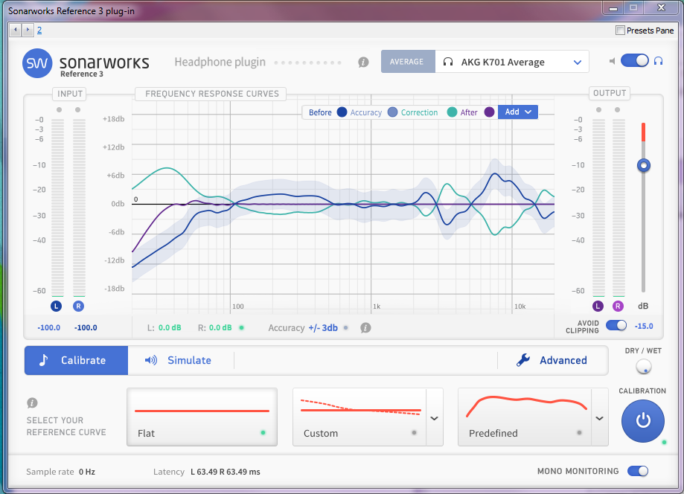The image size is (684, 494).
Task: Click the headphones icon near output switch
Action: [658, 61]
